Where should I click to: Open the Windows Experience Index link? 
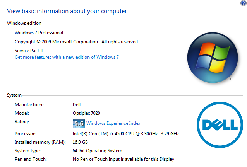tap(113, 123)
